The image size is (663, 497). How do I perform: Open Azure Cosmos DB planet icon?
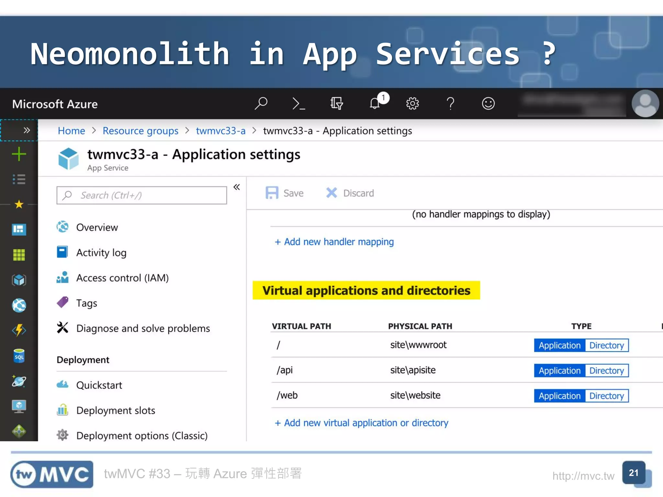click(x=19, y=381)
